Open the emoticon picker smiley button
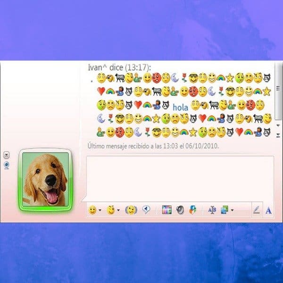Viewport: 283px width, 283px height. pyautogui.click(x=92, y=210)
